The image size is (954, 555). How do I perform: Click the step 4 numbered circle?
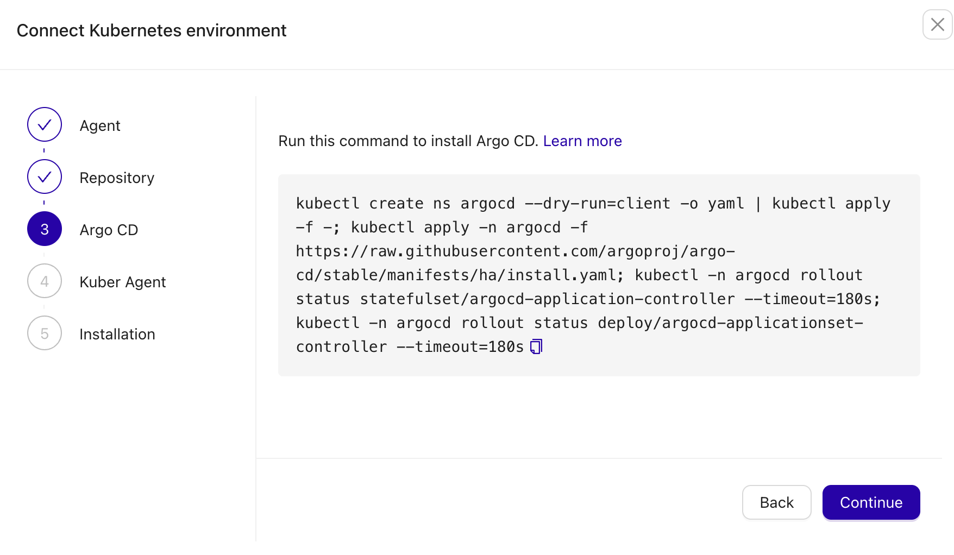pos(44,281)
